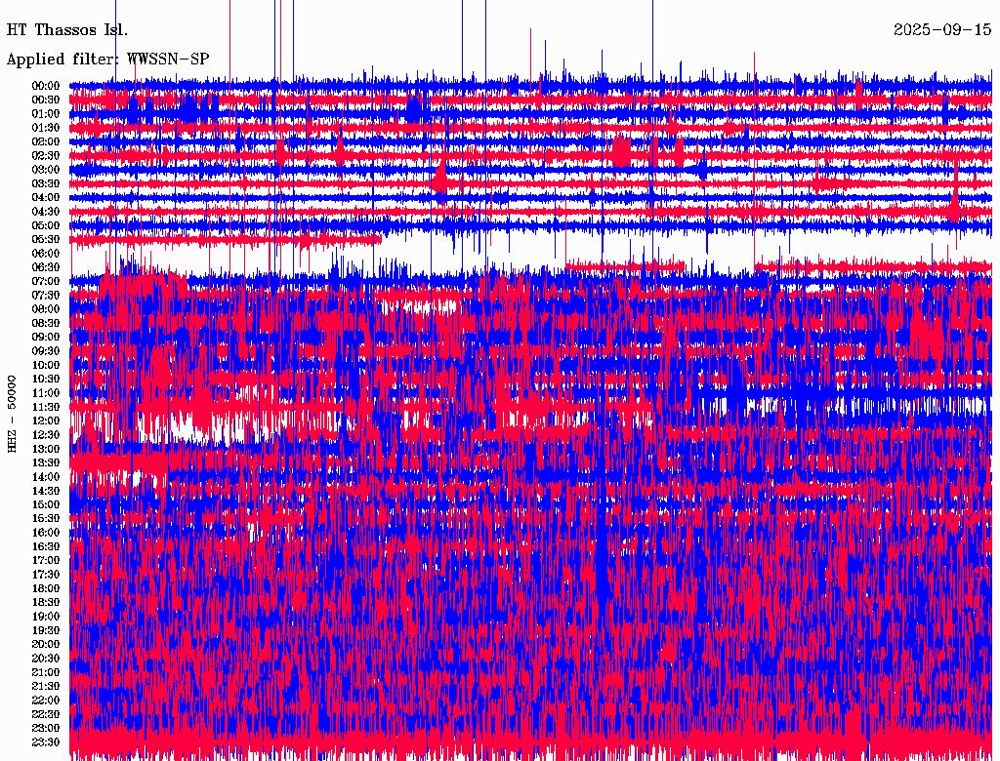Image resolution: width=1000 pixels, height=761 pixels.
Task: Select the 14:30 time row label
Action: click(x=46, y=491)
